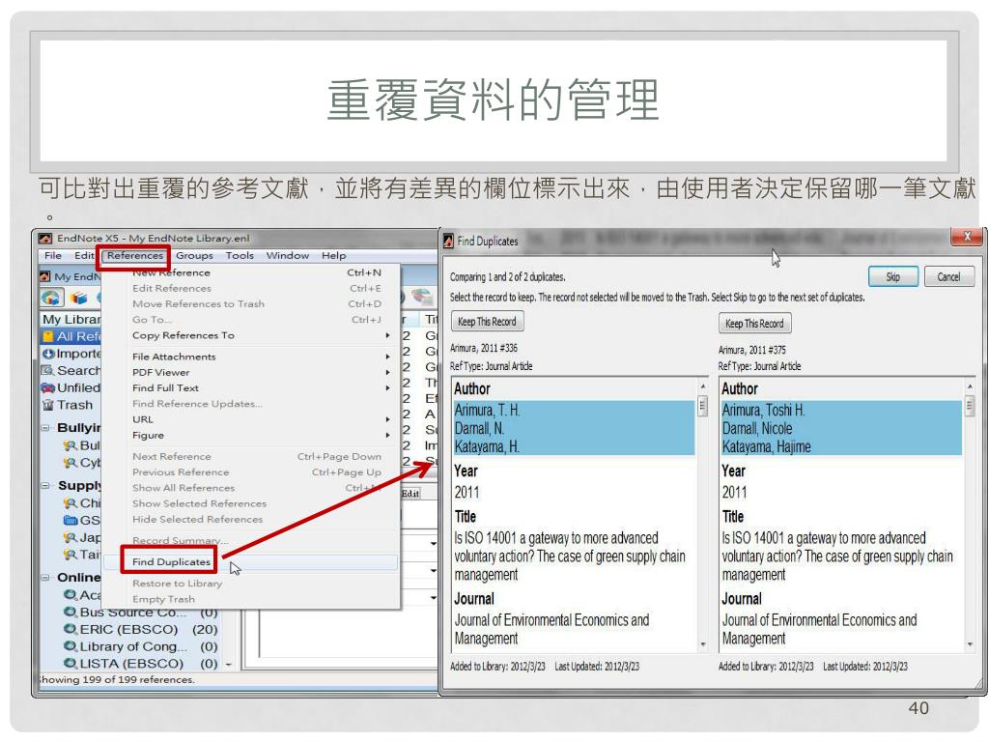The image size is (989, 742).
Task: Click status text showing 199 references
Action: [117, 679]
